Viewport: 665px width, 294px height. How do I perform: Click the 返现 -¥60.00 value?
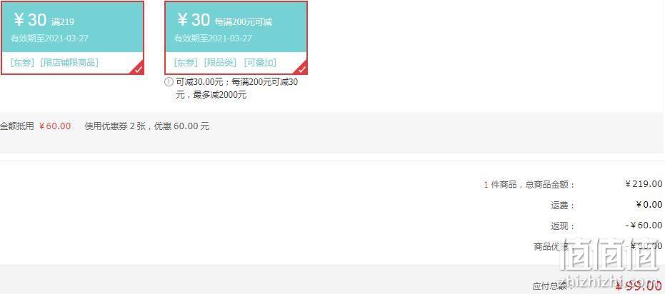644,225
